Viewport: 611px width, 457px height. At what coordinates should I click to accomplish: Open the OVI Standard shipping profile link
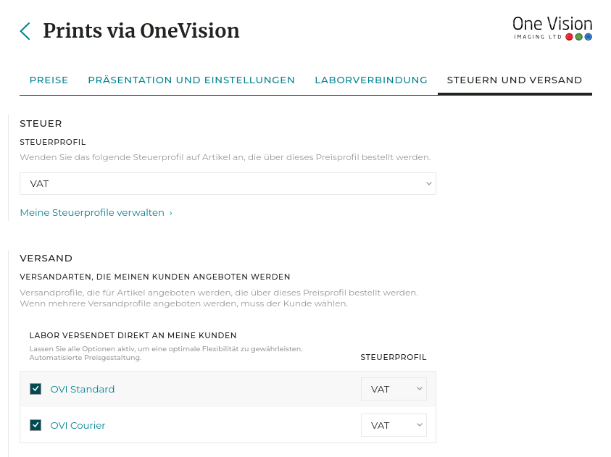[x=83, y=389]
